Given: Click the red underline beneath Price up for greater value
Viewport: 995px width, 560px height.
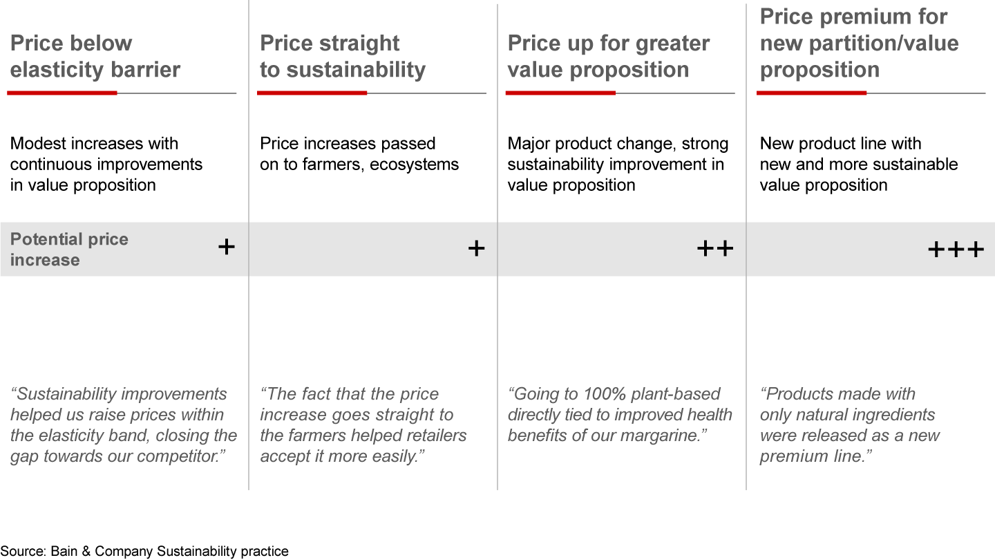Looking at the screenshot, I should click(x=560, y=93).
